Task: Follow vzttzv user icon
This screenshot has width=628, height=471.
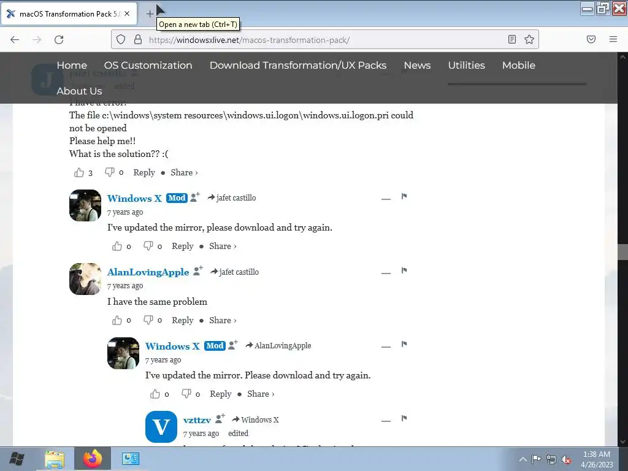Action: click(220, 418)
